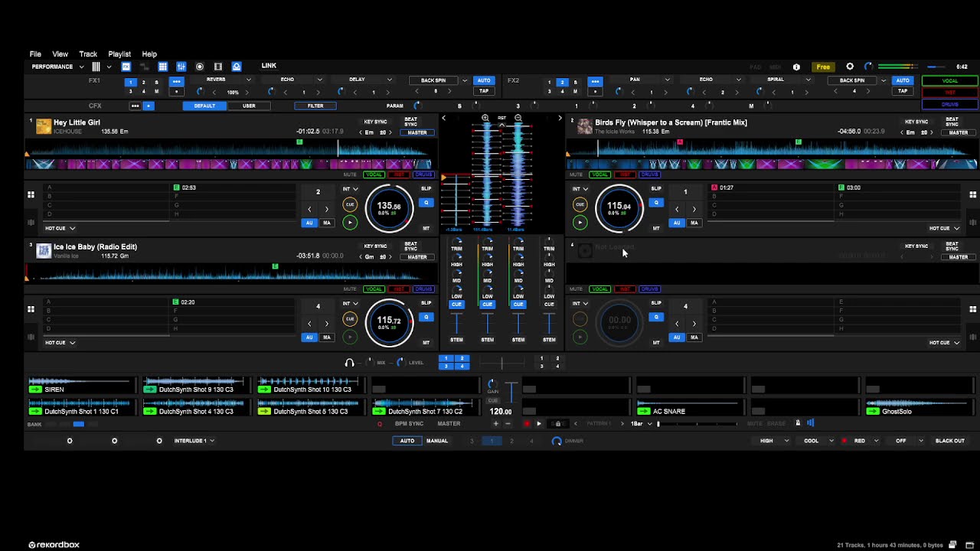Screen dimensions: 980x551
Task: Select Birds Fly album art thumbnail
Action: (x=585, y=126)
